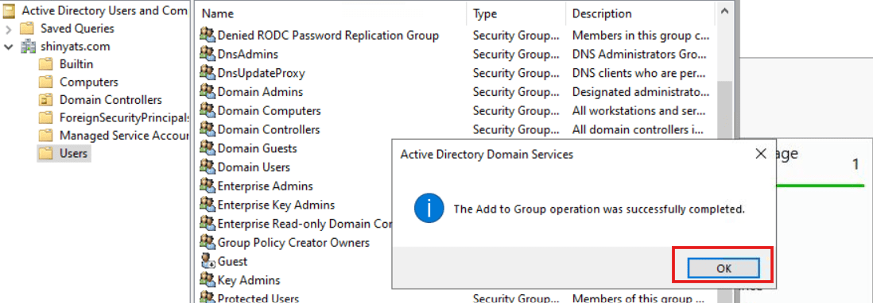Select the Domain Computers name text
Image resolution: width=873 pixels, height=303 pixels.
point(269,111)
